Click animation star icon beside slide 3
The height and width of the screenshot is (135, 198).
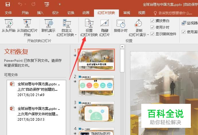click(75, 107)
